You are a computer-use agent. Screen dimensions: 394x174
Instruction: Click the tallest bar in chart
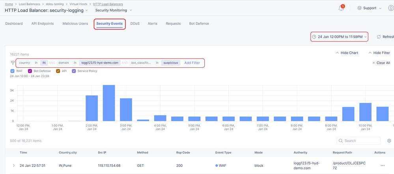pyautogui.click(x=109, y=103)
